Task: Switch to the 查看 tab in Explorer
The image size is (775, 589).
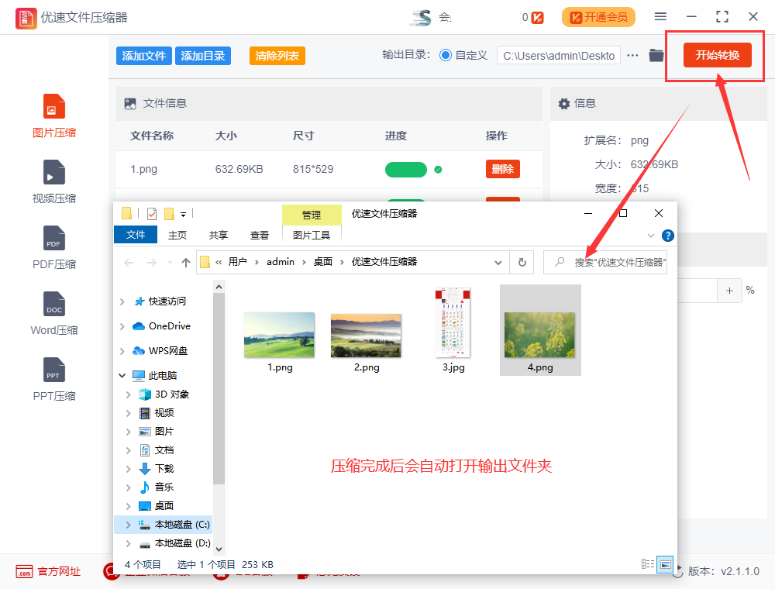Action: coord(260,235)
